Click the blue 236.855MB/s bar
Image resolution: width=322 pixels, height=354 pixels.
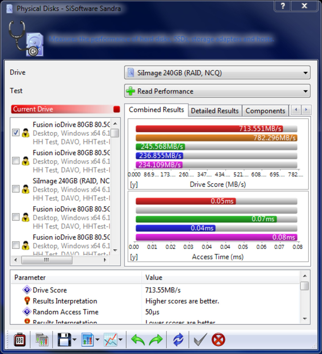tap(159, 156)
